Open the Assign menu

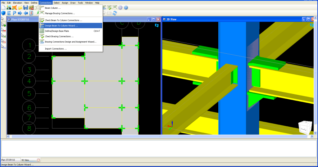[x=65, y=2]
